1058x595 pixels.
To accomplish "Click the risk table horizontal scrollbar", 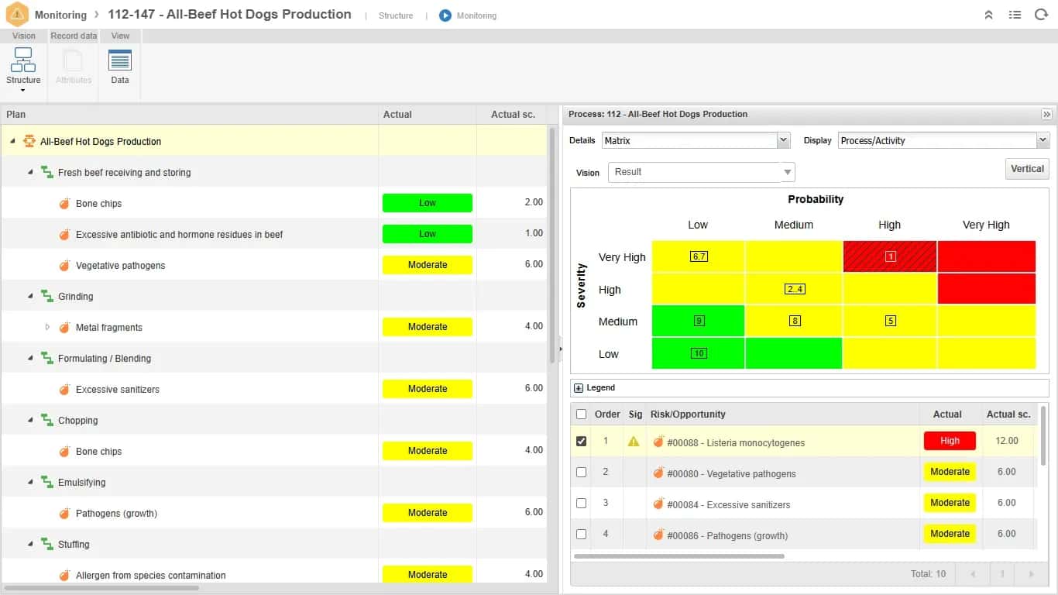I will coord(679,555).
